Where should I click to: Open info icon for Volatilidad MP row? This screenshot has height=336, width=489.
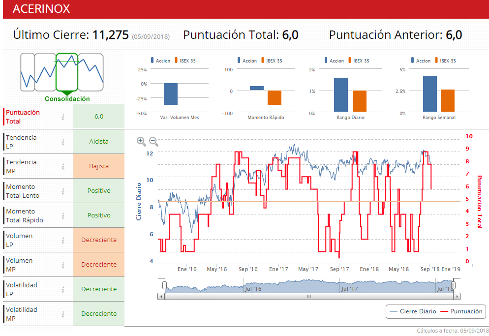pyautogui.click(x=63, y=314)
